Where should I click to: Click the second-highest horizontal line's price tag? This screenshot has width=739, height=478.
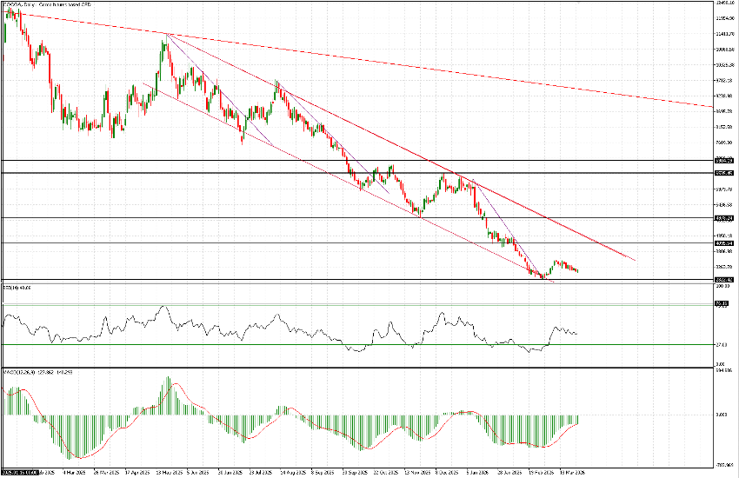pyautogui.click(x=724, y=173)
